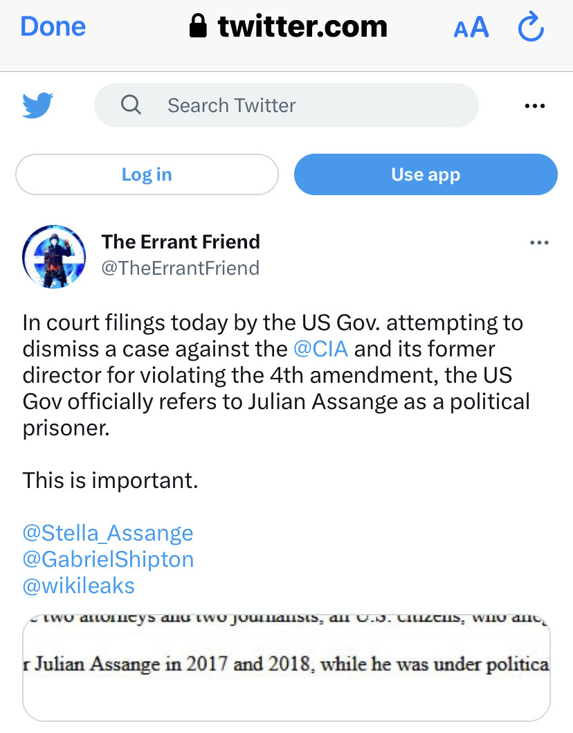Tap Done to close the browser

(53, 27)
